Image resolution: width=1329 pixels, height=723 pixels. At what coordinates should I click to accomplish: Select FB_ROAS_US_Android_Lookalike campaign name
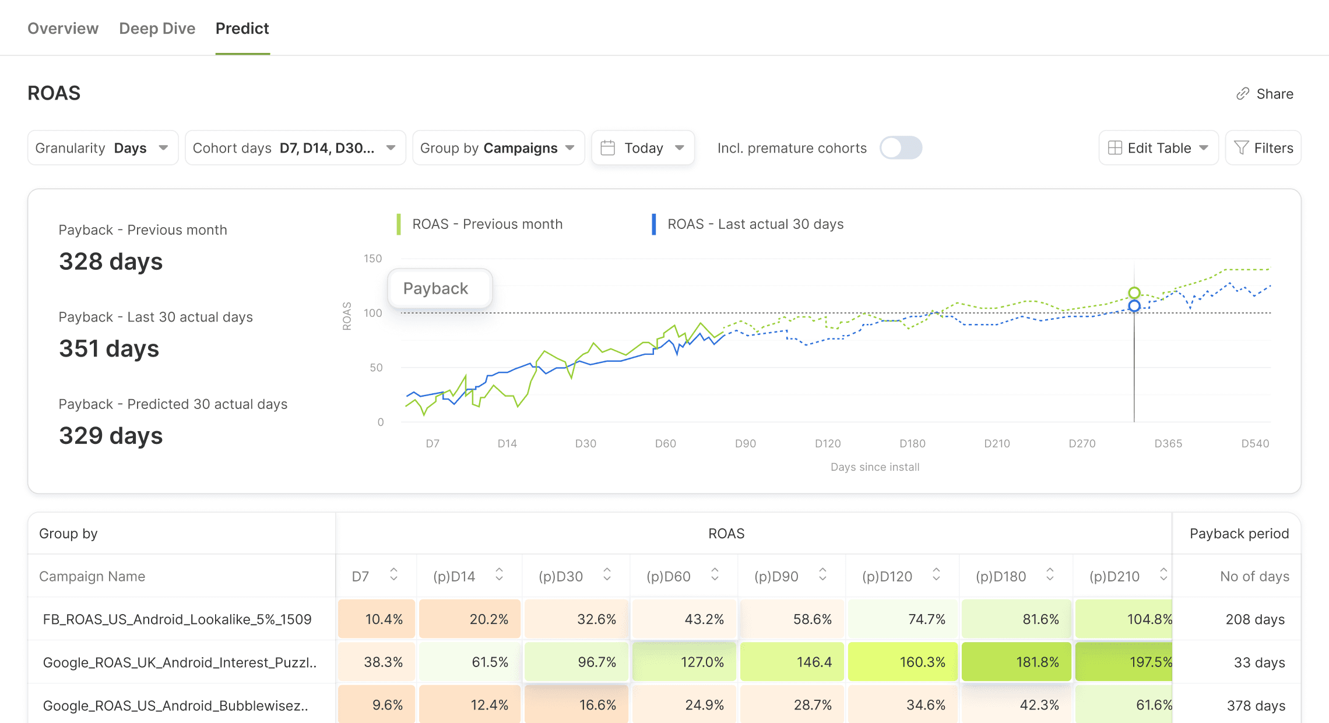177,619
